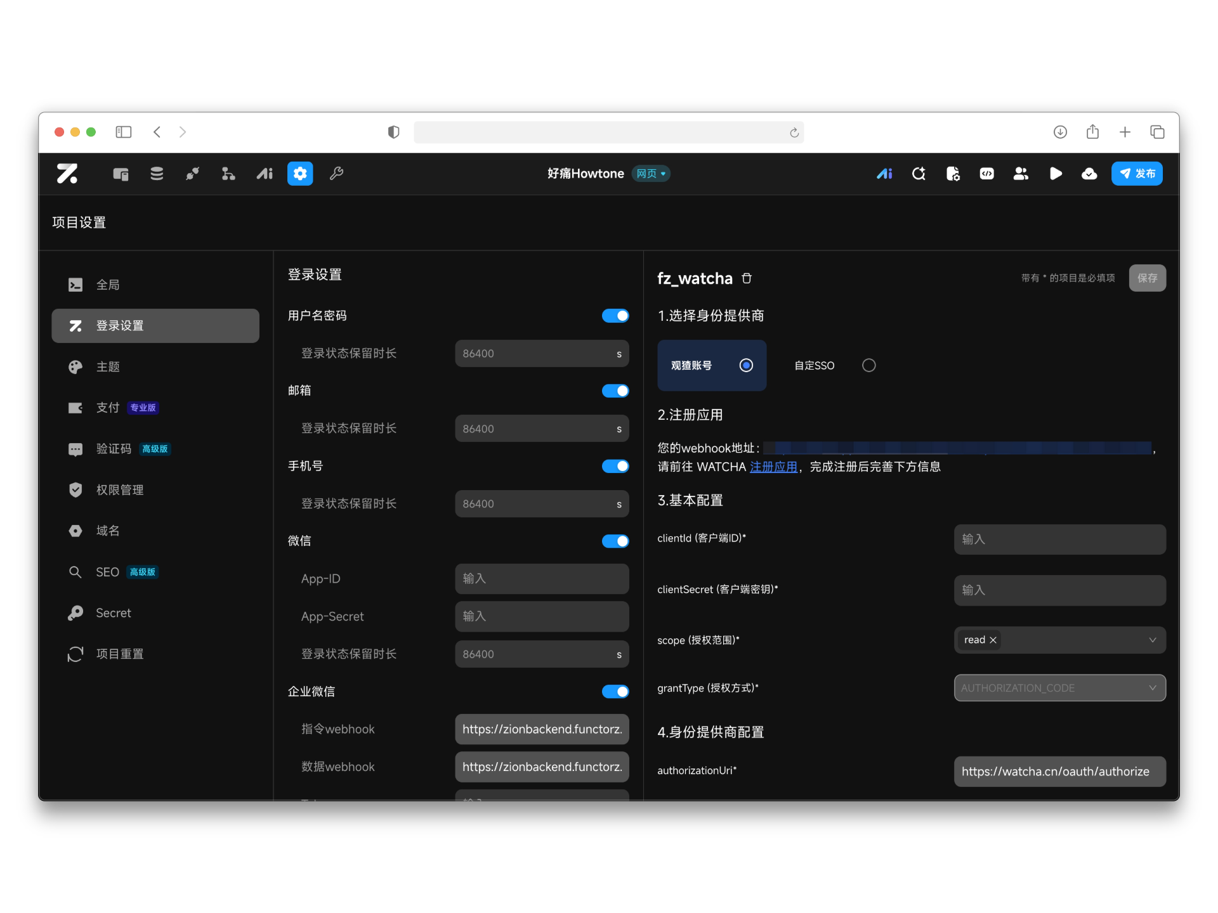The height and width of the screenshot is (913, 1218).
Task: Follow the 注册应用 link
Action: 773,467
